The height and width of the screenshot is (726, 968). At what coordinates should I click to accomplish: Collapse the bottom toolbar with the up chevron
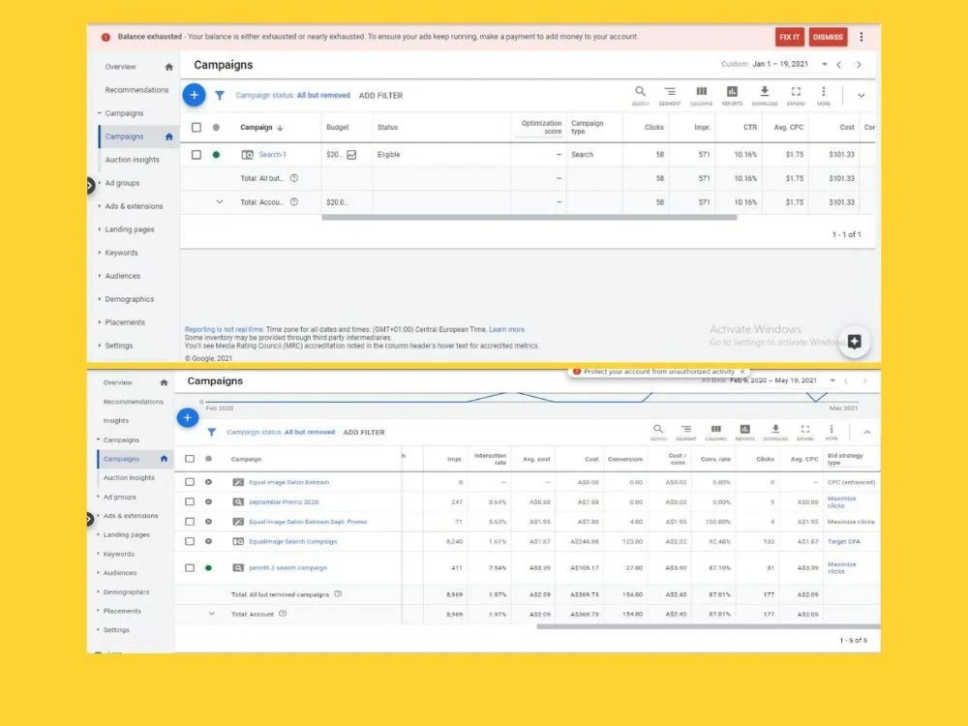tap(866, 432)
